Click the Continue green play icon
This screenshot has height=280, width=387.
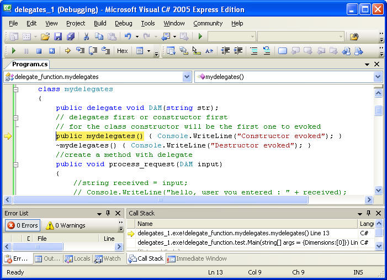[14, 51]
